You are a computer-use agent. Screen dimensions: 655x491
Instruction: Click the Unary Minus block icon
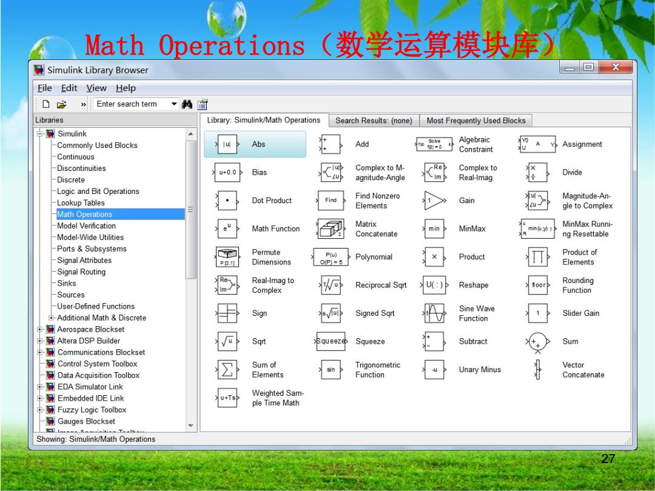click(434, 370)
